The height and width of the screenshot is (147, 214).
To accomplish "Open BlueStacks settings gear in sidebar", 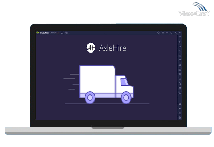I will pos(180,104).
